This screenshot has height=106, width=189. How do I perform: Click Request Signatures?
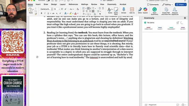pyautogui.click(x=175, y=11)
